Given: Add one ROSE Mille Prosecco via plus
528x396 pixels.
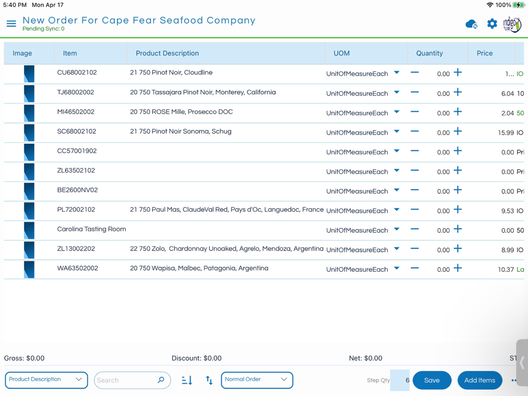Looking at the screenshot, I should 458,111.
